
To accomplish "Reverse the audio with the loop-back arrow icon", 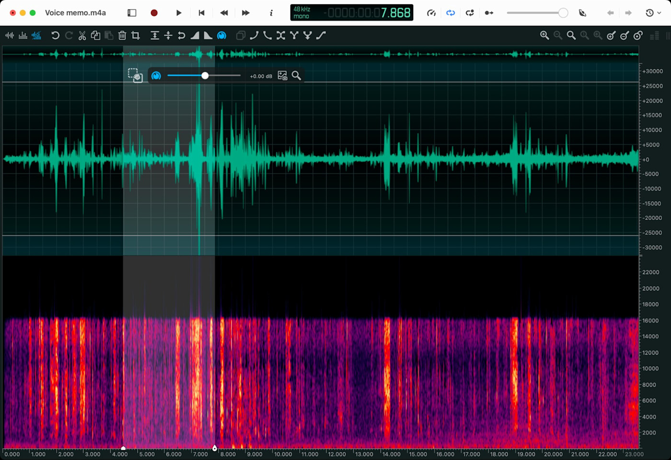I will click(x=181, y=35).
